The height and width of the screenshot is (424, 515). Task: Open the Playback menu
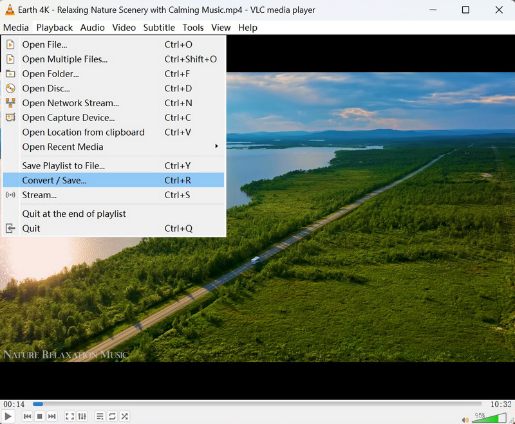(x=55, y=28)
